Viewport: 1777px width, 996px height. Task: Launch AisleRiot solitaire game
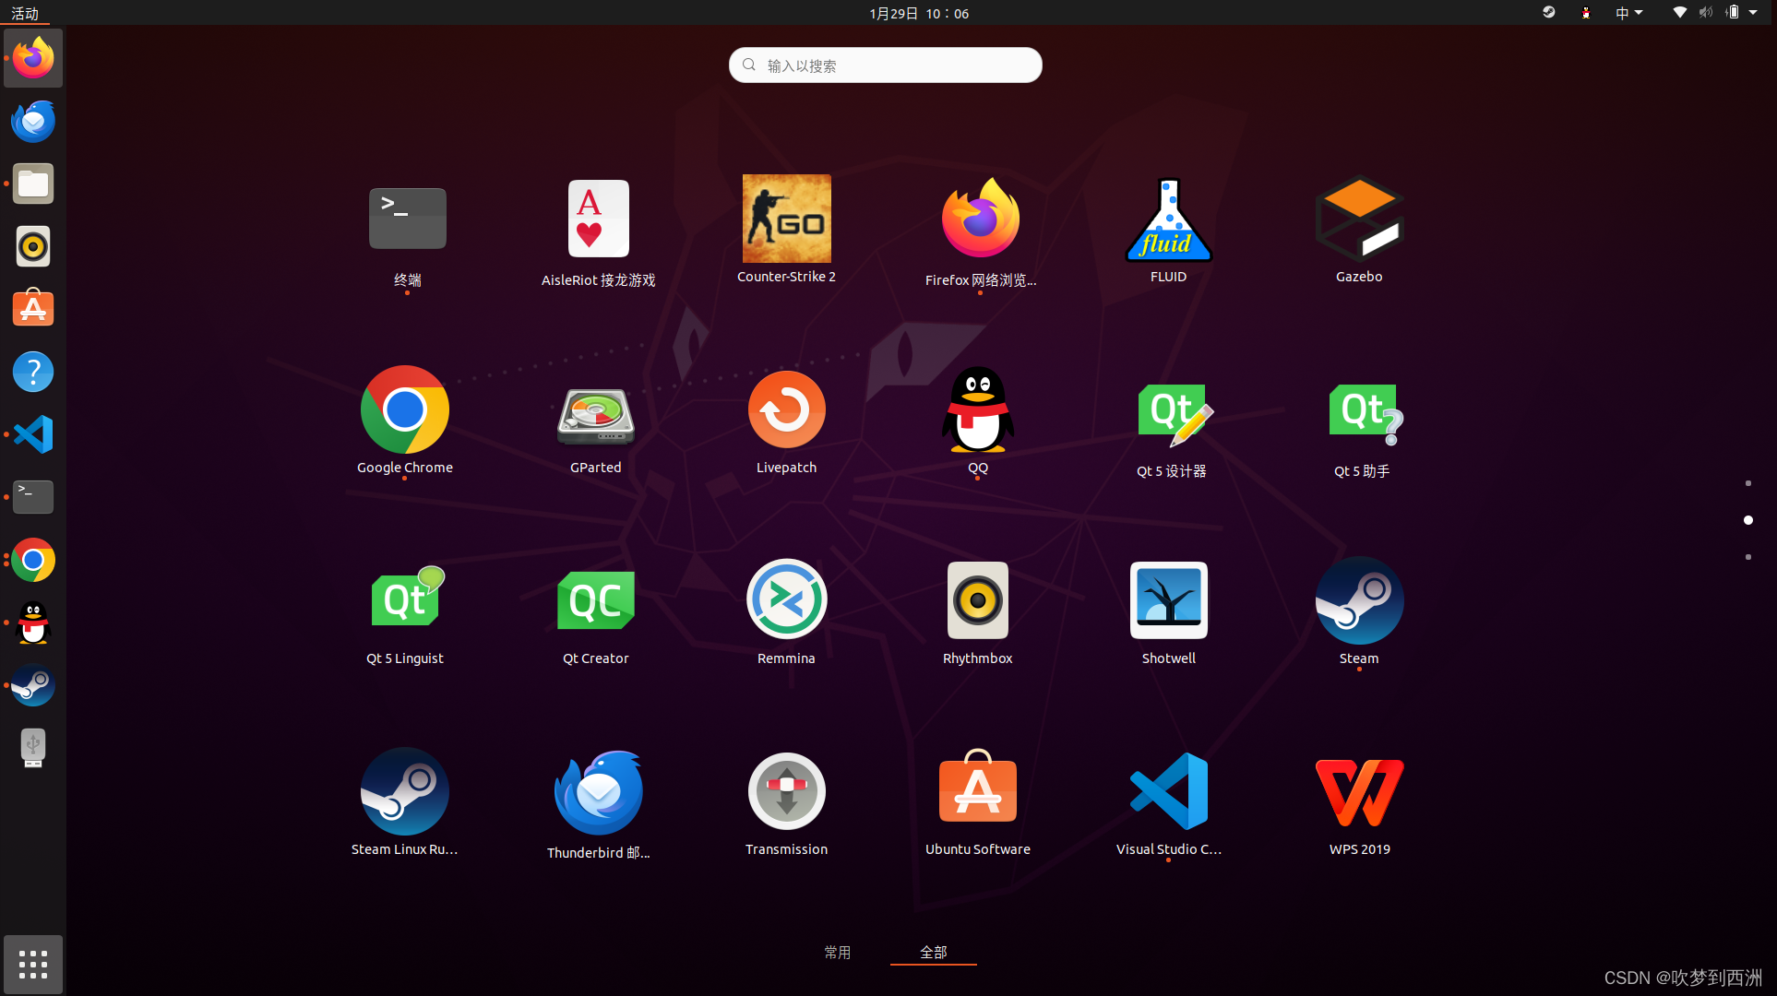point(598,219)
